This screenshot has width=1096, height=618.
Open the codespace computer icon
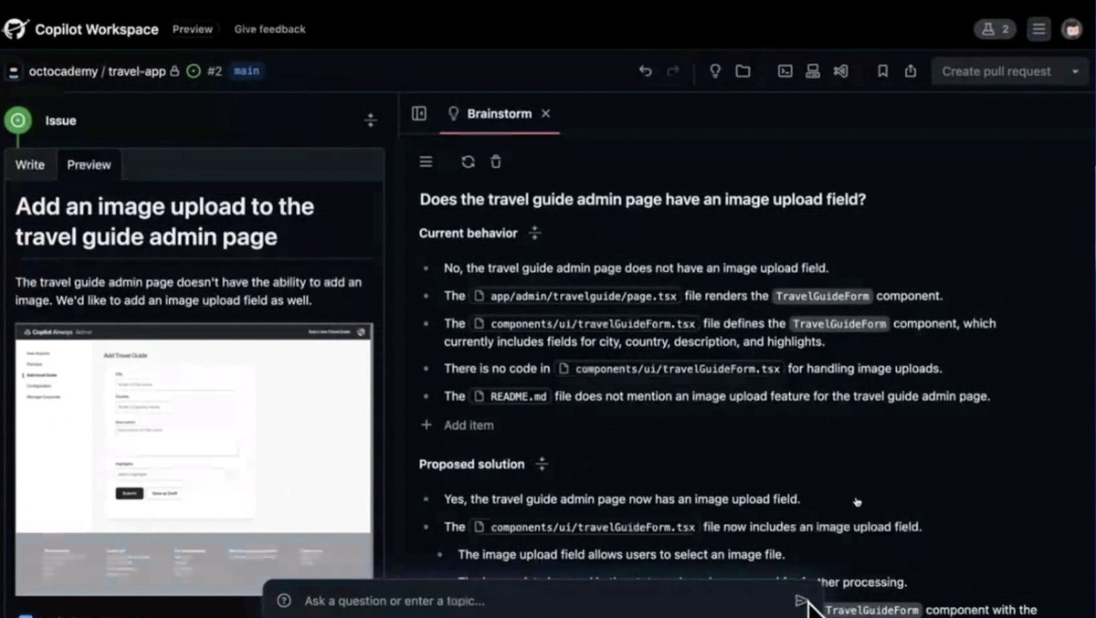pos(812,71)
